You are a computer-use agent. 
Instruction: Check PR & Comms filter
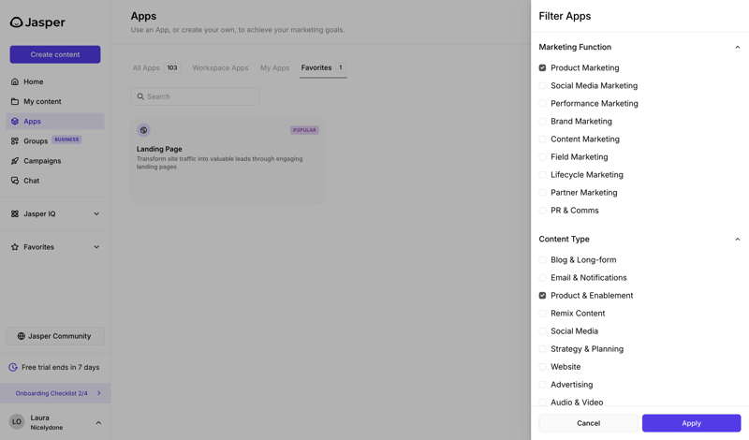click(542, 211)
